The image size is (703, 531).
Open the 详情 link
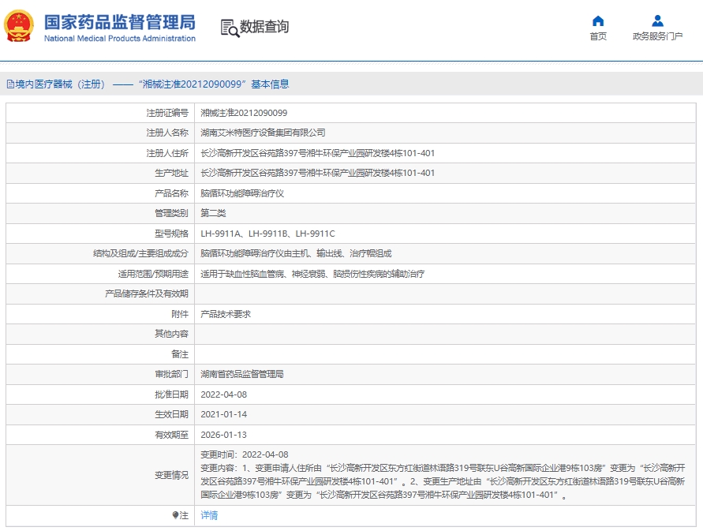pos(209,515)
